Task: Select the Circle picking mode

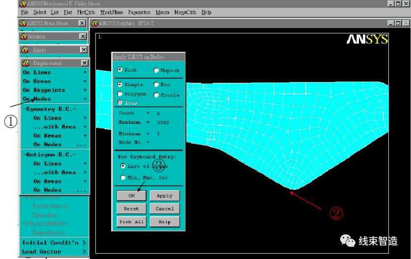Action: tap(156, 95)
